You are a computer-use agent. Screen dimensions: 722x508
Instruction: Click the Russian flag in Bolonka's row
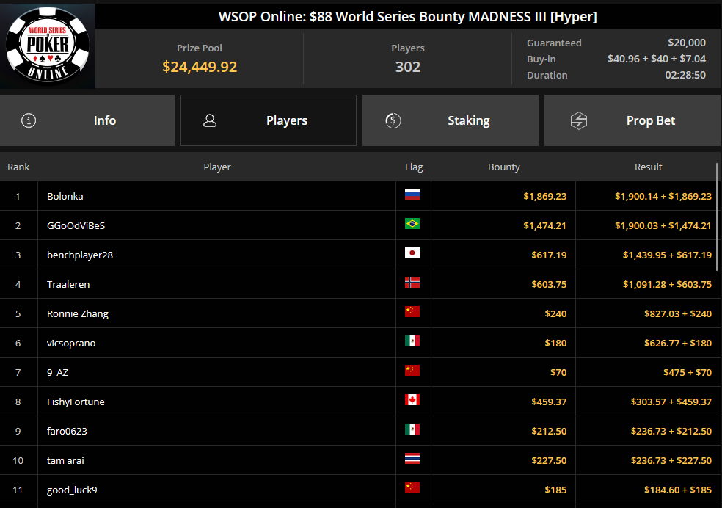[412, 195]
